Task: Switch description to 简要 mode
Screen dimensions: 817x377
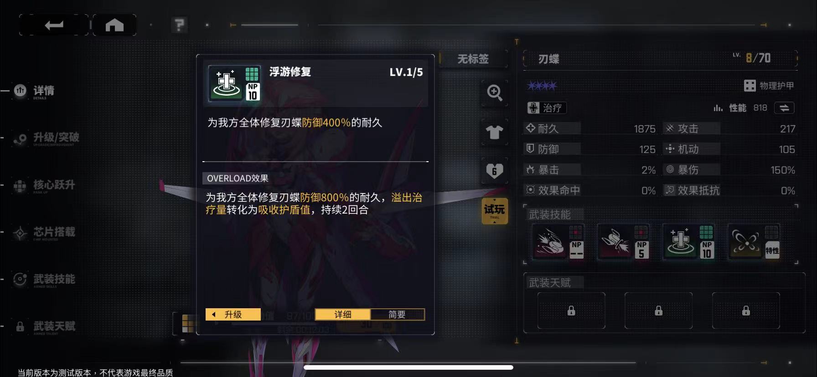Action: 397,315
